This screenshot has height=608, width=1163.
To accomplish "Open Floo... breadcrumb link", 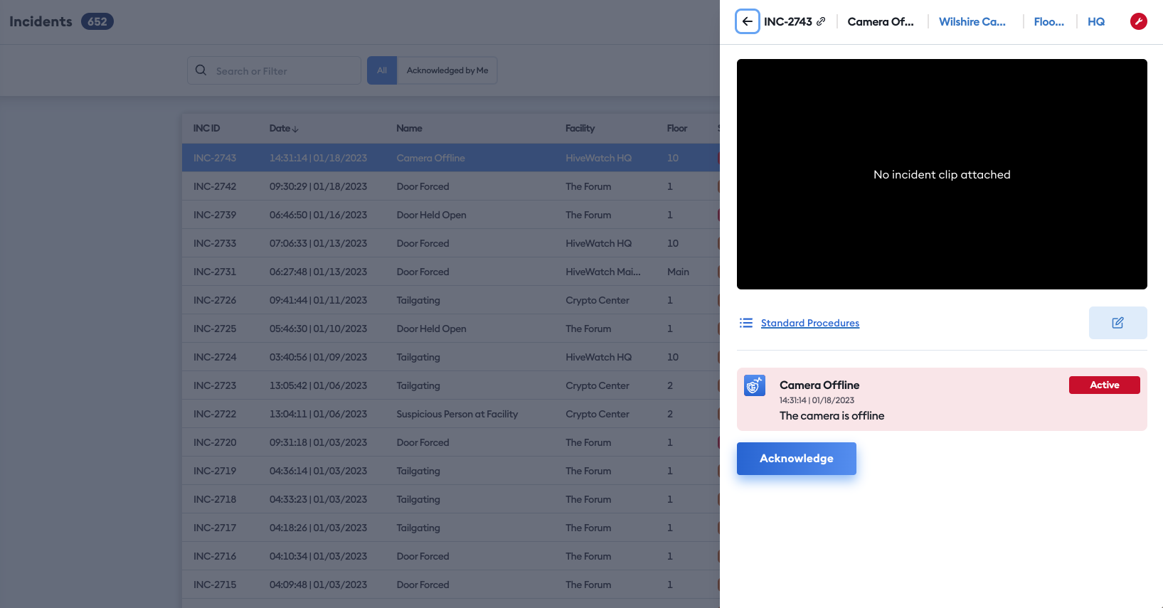I will 1049,21.
